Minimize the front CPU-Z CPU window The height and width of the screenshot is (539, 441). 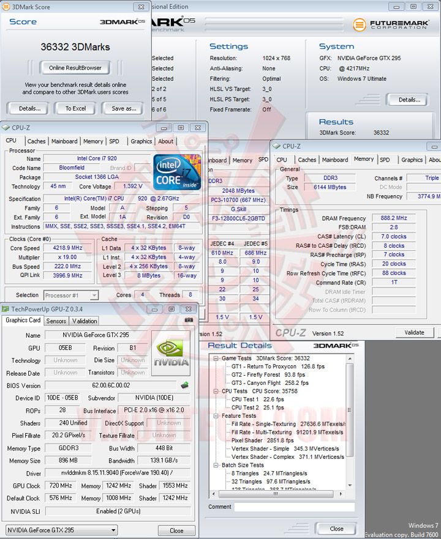point(164,128)
